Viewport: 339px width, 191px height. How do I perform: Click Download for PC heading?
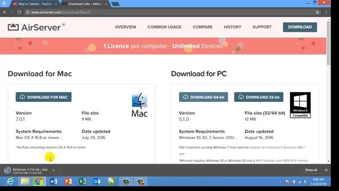[199, 74]
